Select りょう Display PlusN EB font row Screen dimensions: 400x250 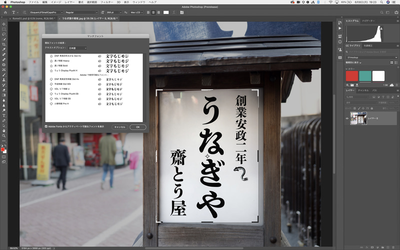[94, 94]
